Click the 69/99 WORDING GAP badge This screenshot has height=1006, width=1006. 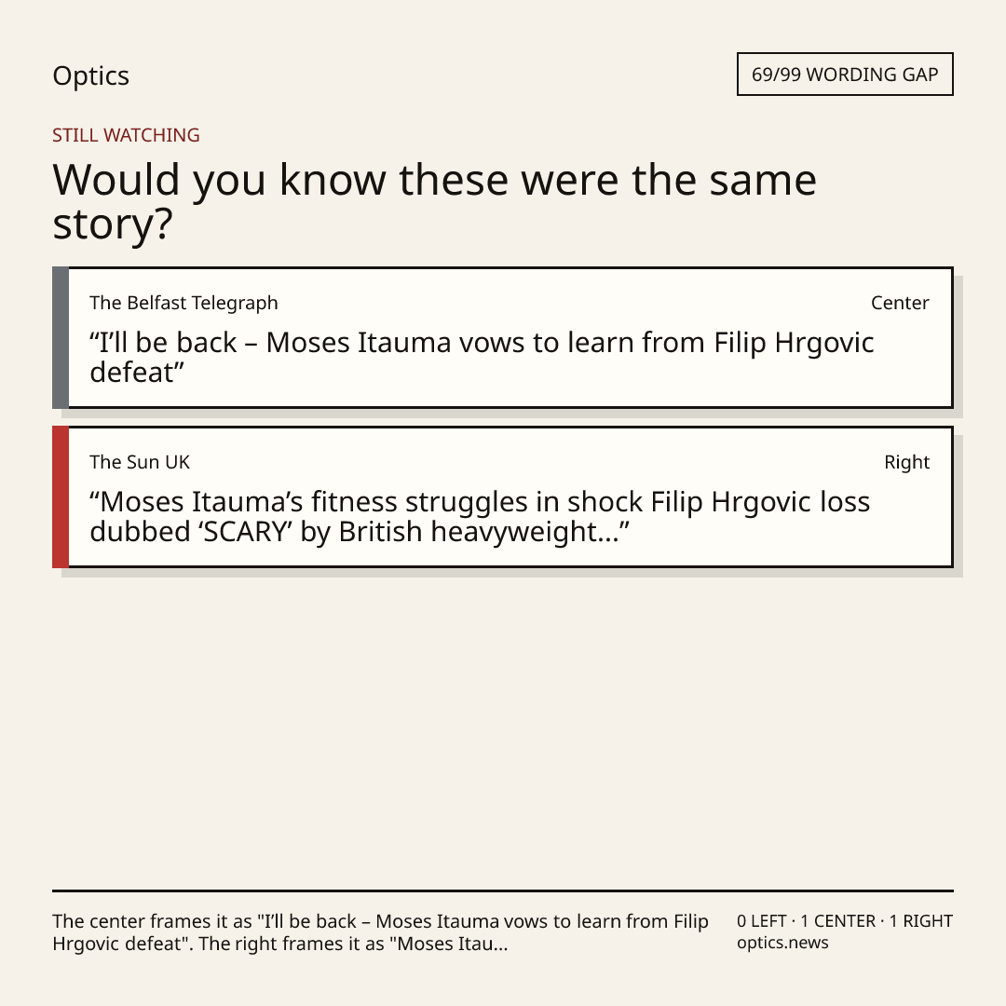(x=845, y=75)
